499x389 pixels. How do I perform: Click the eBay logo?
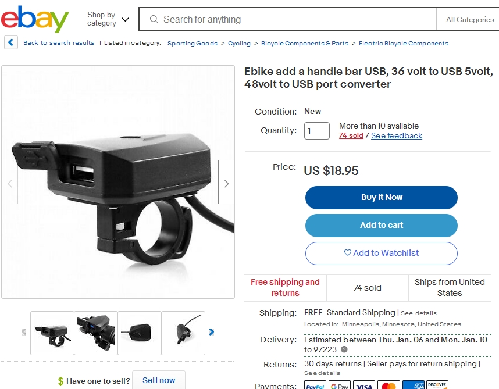(34, 19)
